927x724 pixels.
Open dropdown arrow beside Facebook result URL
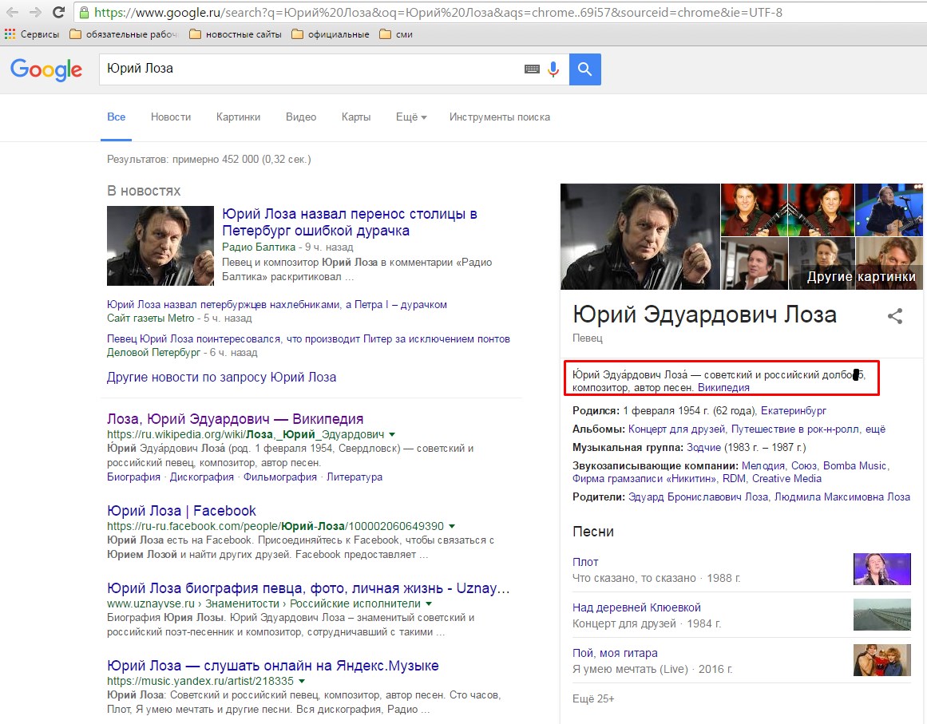pyautogui.click(x=452, y=527)
